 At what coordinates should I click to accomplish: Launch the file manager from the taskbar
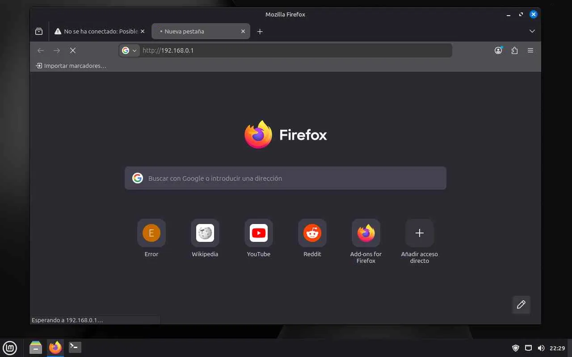click(x=36, y=348)
